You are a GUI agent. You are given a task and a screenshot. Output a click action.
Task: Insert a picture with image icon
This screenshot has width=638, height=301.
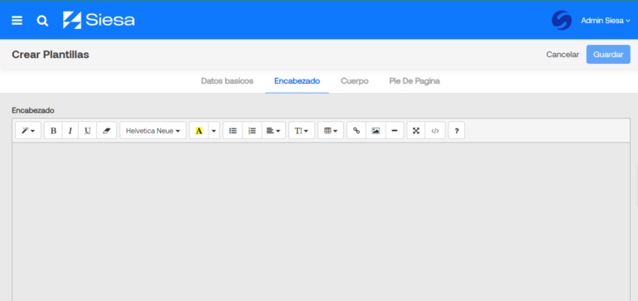375,131
